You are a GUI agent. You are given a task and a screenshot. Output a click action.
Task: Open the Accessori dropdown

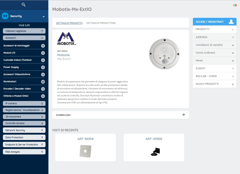tap(24, 38)
